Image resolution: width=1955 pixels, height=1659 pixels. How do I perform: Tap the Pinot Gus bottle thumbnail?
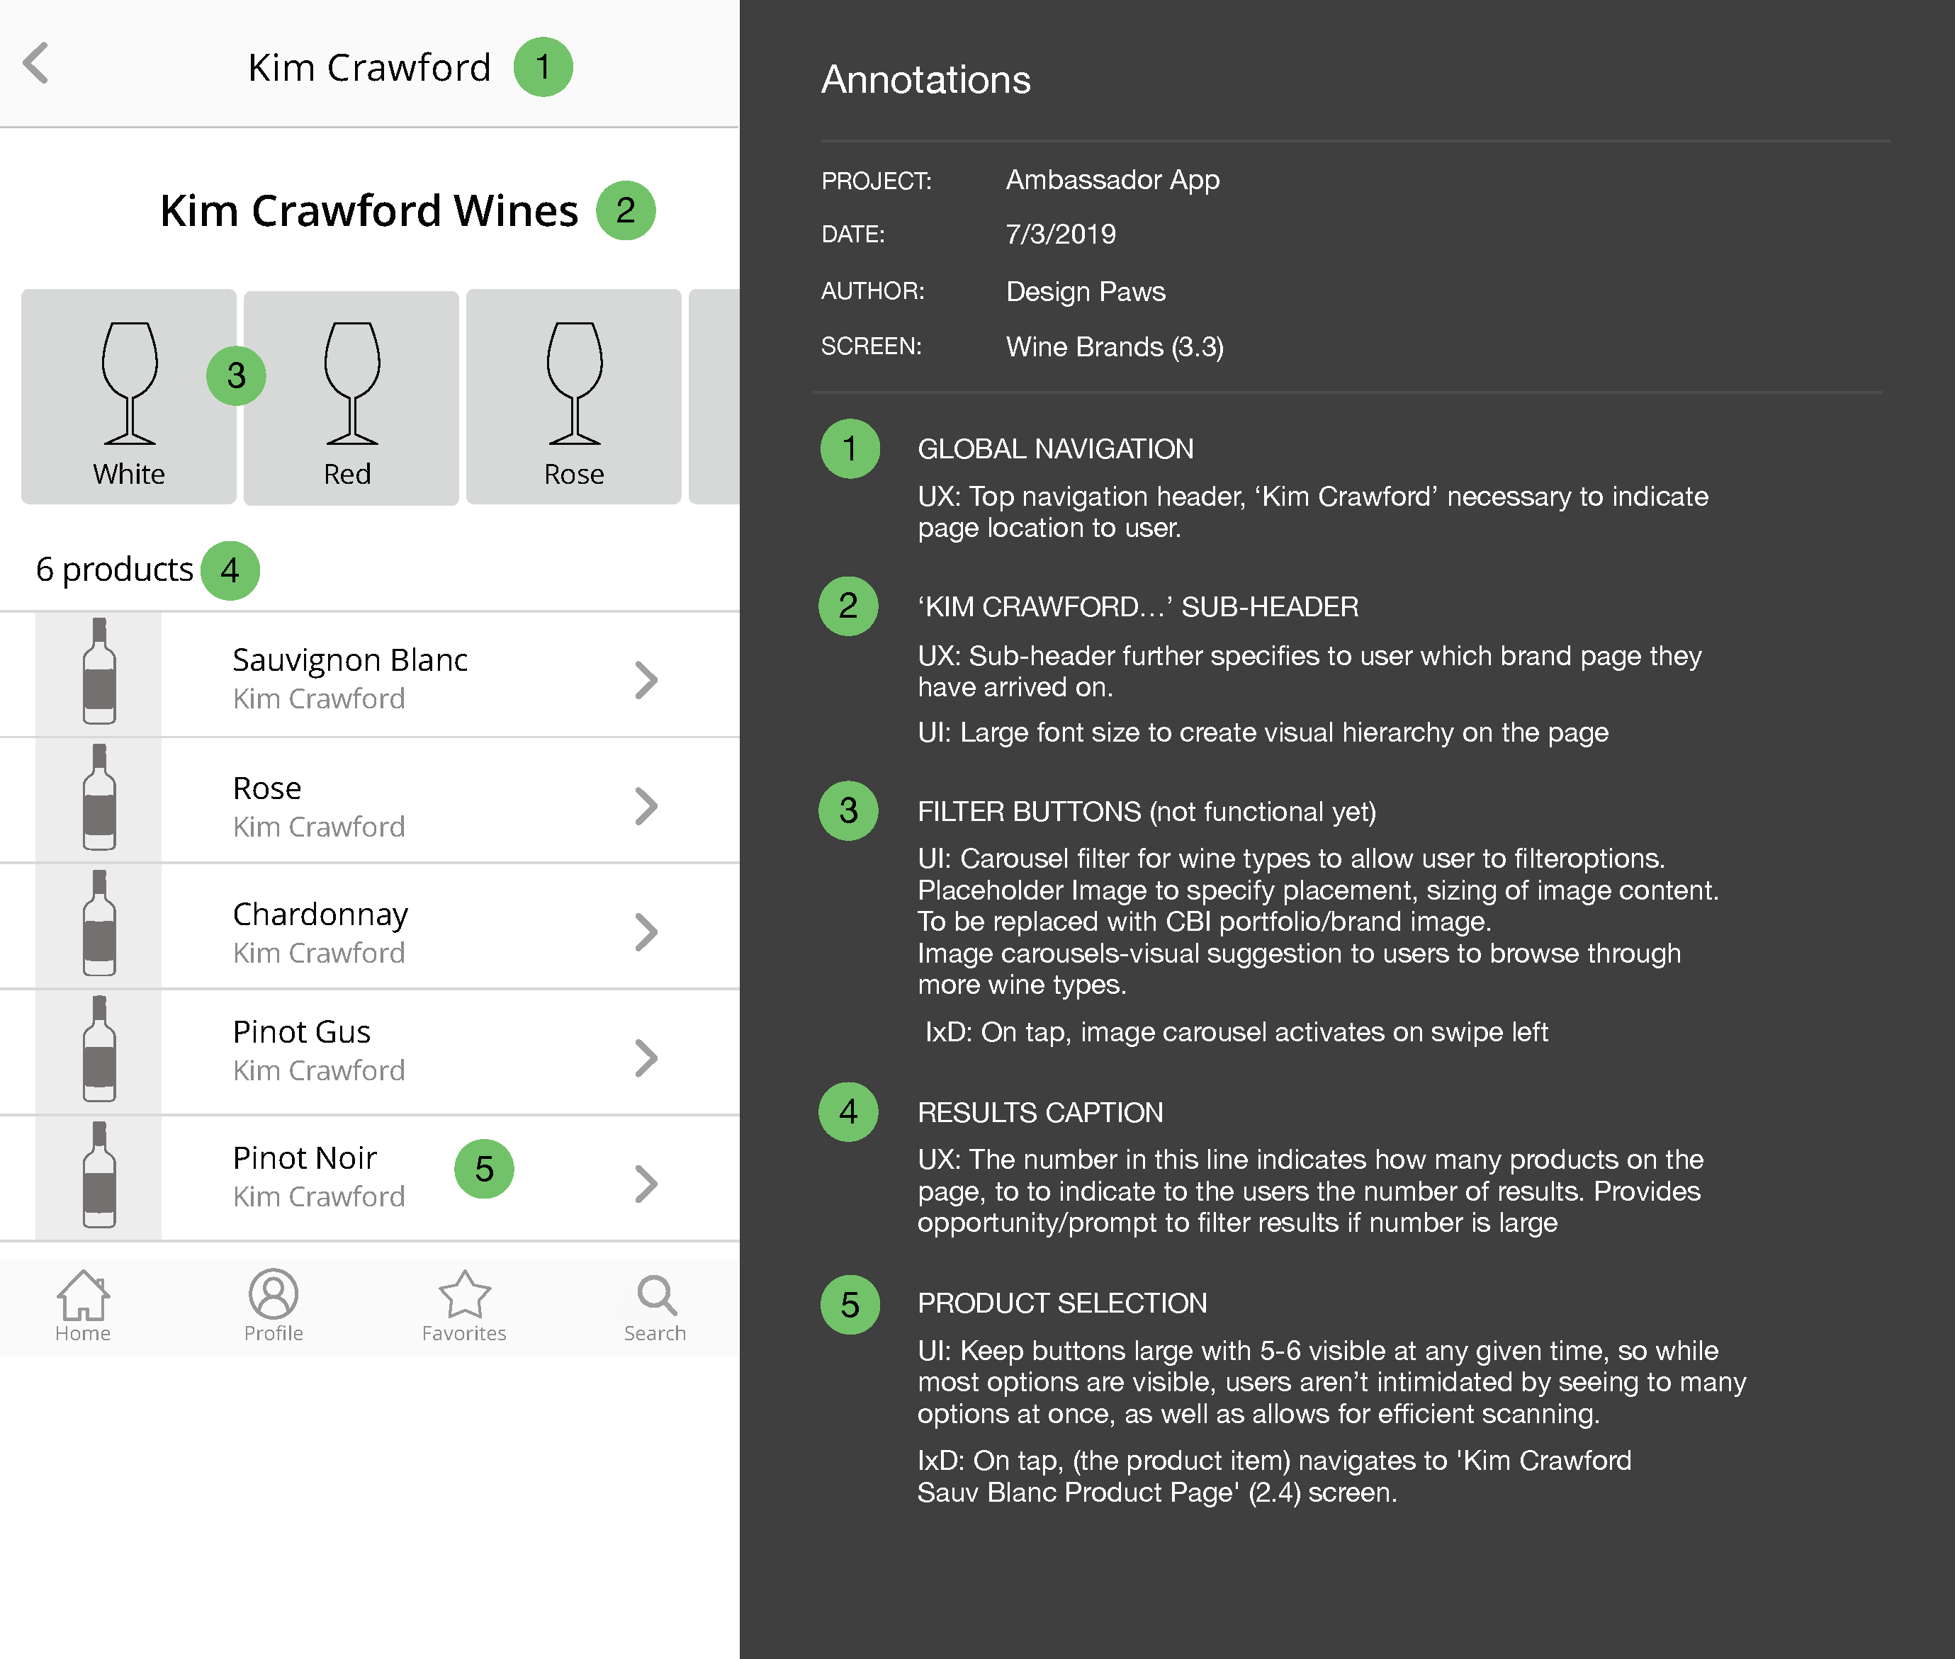pos(98,1051)
